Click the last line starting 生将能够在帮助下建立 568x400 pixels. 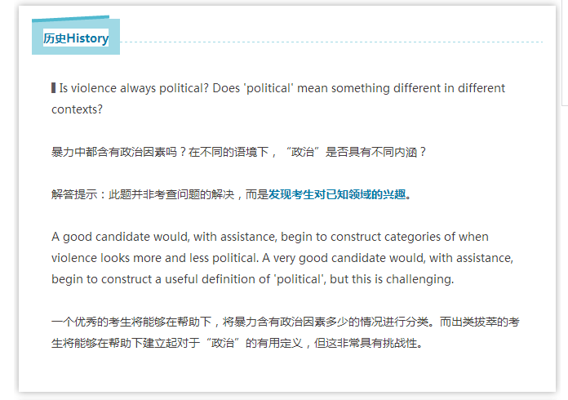click(237, 343)
